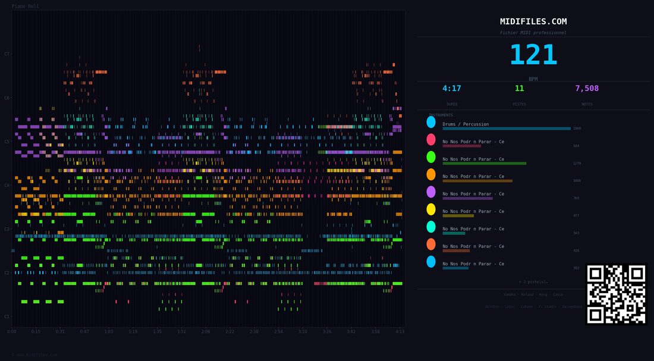Jump to the 3:10 timeline marker
654x361 pixels.
click(303, 331)
